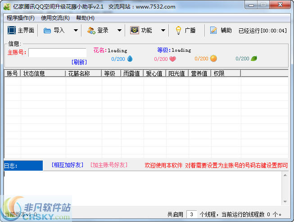Click the 导入 folder icon
The height and width of the screenshot is (222, 294).
(x=47, y=30)
